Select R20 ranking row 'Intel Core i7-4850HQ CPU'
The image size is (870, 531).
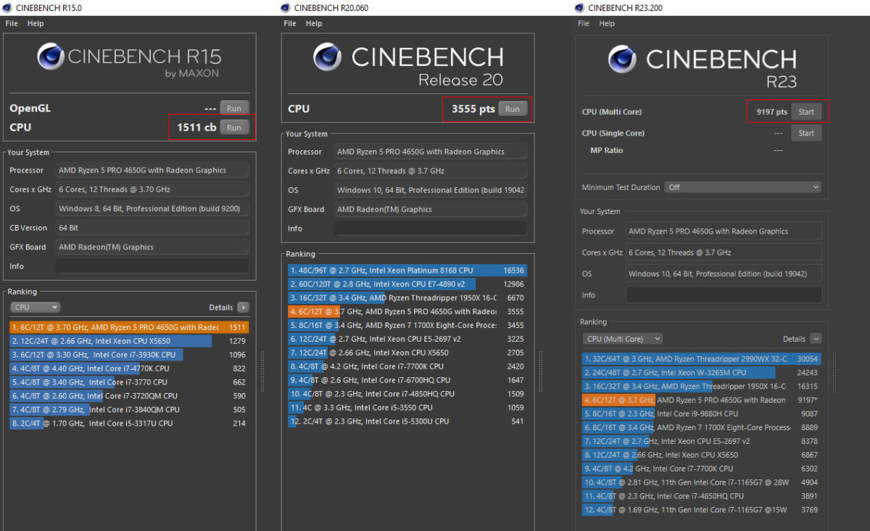click(407, 394)
